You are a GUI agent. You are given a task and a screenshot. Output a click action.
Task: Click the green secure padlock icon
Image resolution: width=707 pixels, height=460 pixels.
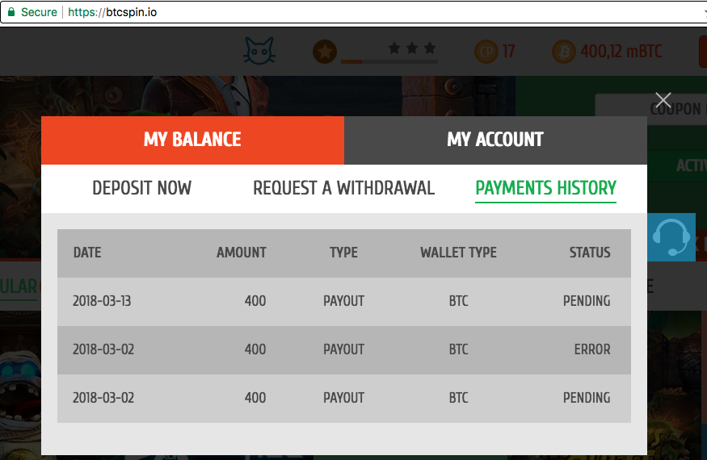tap(11, 12)
